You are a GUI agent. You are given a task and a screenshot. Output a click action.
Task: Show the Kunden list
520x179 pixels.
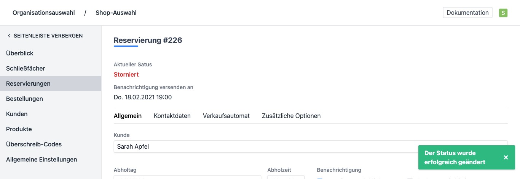(17, 114)
